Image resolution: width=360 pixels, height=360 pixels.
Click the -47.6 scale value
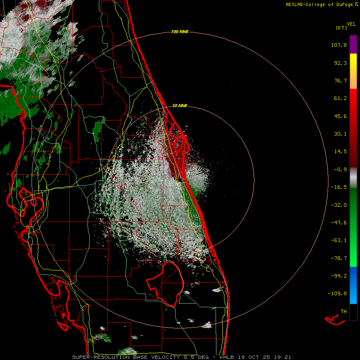339,223
